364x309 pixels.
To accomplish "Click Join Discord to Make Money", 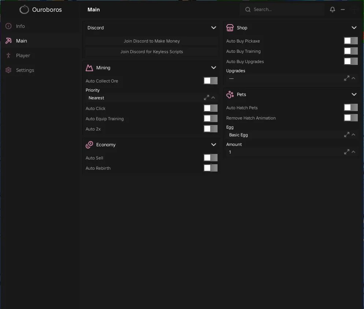I will [152, 41].
